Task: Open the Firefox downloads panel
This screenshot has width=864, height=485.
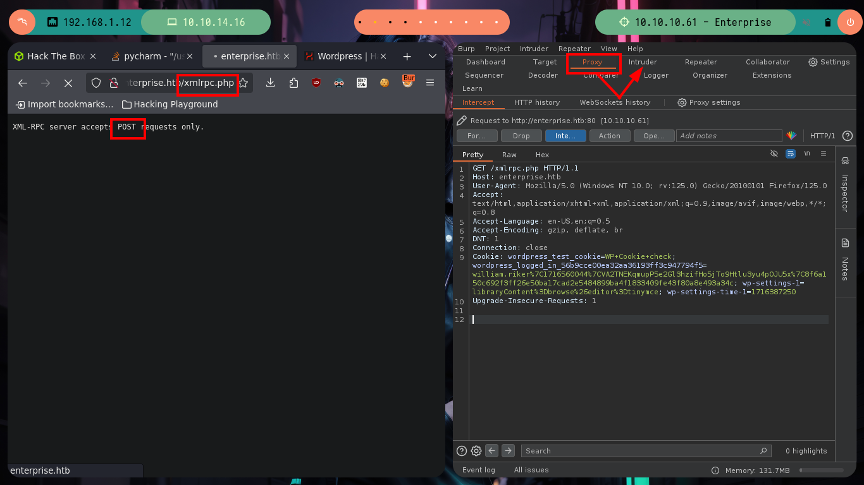Action: [270, 83]
